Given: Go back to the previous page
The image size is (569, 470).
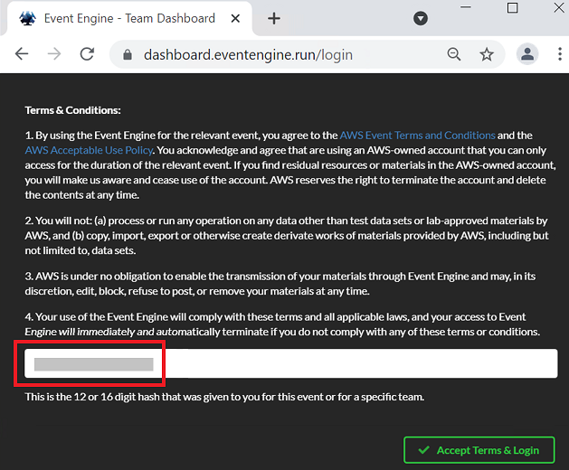Looking at the screenshot, I should point(22,54).
